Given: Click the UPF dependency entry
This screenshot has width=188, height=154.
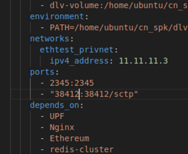Looking at the screenshot, I should [57, 116].
